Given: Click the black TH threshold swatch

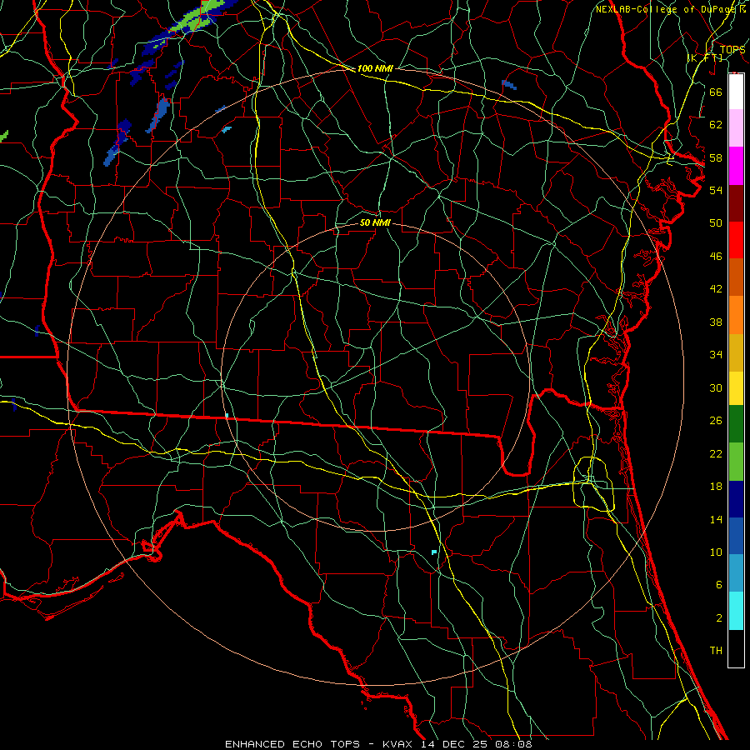Looking at the screenshot, I should tap(736, 648).
